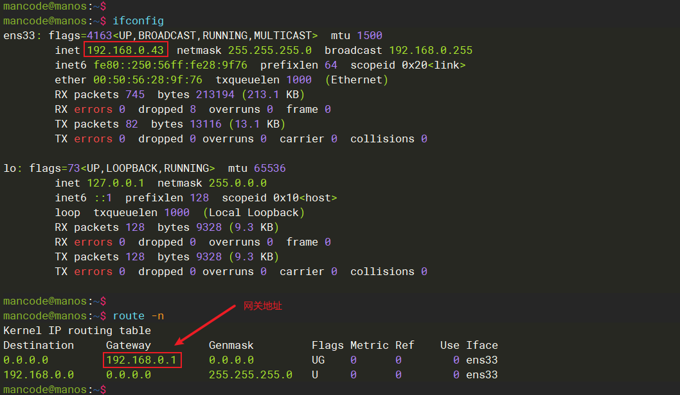Click the broadcast address 192.168.0.255
The height and width of the screenshot is (395, 680).
(431, 50)
